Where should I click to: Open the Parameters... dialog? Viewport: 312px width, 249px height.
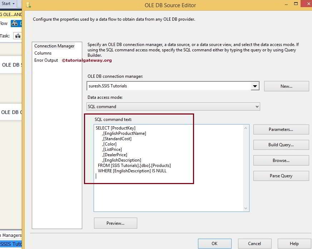281,129
